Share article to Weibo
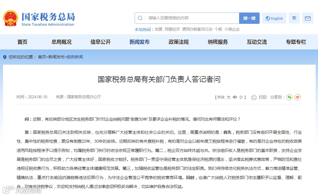This screenshot has height=196, width=318. [297, 97]
